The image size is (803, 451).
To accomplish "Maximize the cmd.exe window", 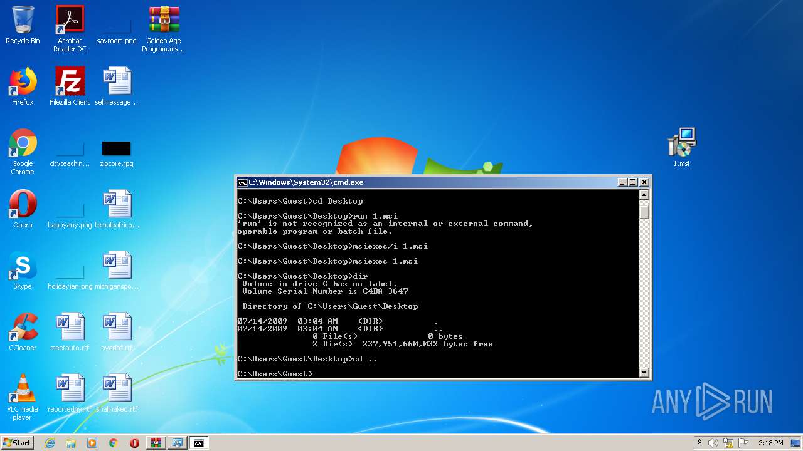I will pyautogui.click(x=633, y=182).
